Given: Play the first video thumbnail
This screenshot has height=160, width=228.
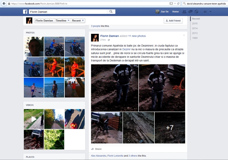Looking at the screenshot, I should coord(34,119).
